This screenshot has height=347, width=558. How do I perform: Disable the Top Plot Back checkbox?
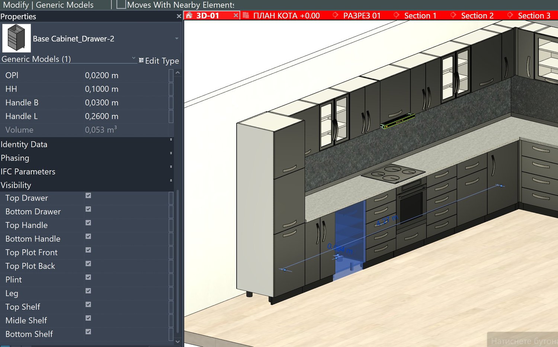[x=88, y=264]
